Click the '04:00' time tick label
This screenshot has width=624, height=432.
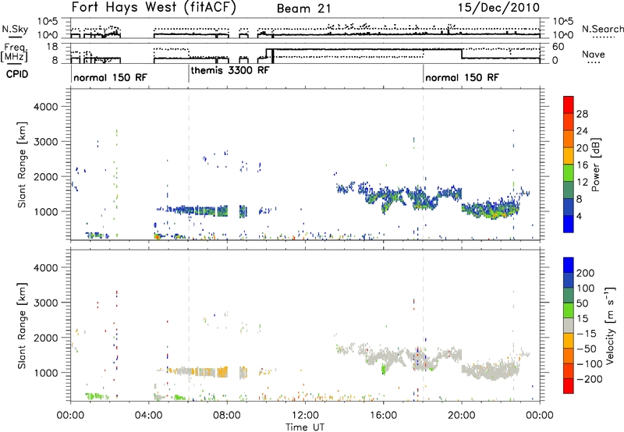click(x=149, y=416)
